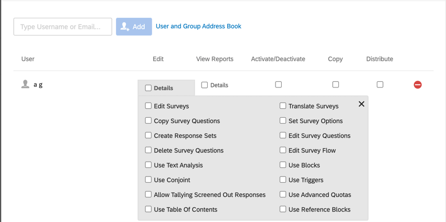
Task: Check Translate Surveys
Action: [x=283, y=106]
